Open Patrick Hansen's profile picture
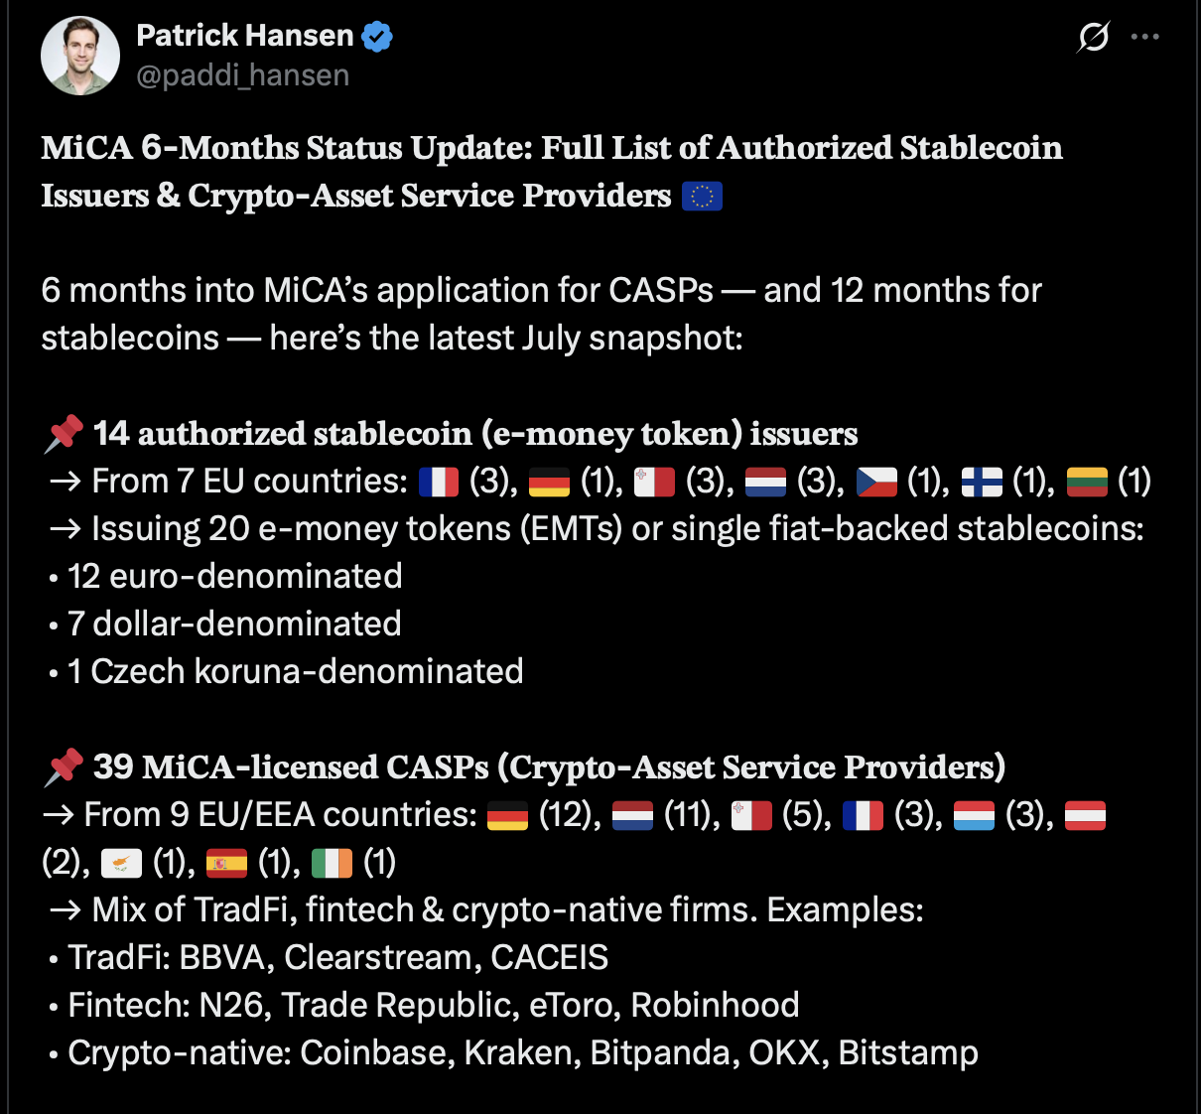Screen dimensions: 1201x1114 [x=80, y=56]
